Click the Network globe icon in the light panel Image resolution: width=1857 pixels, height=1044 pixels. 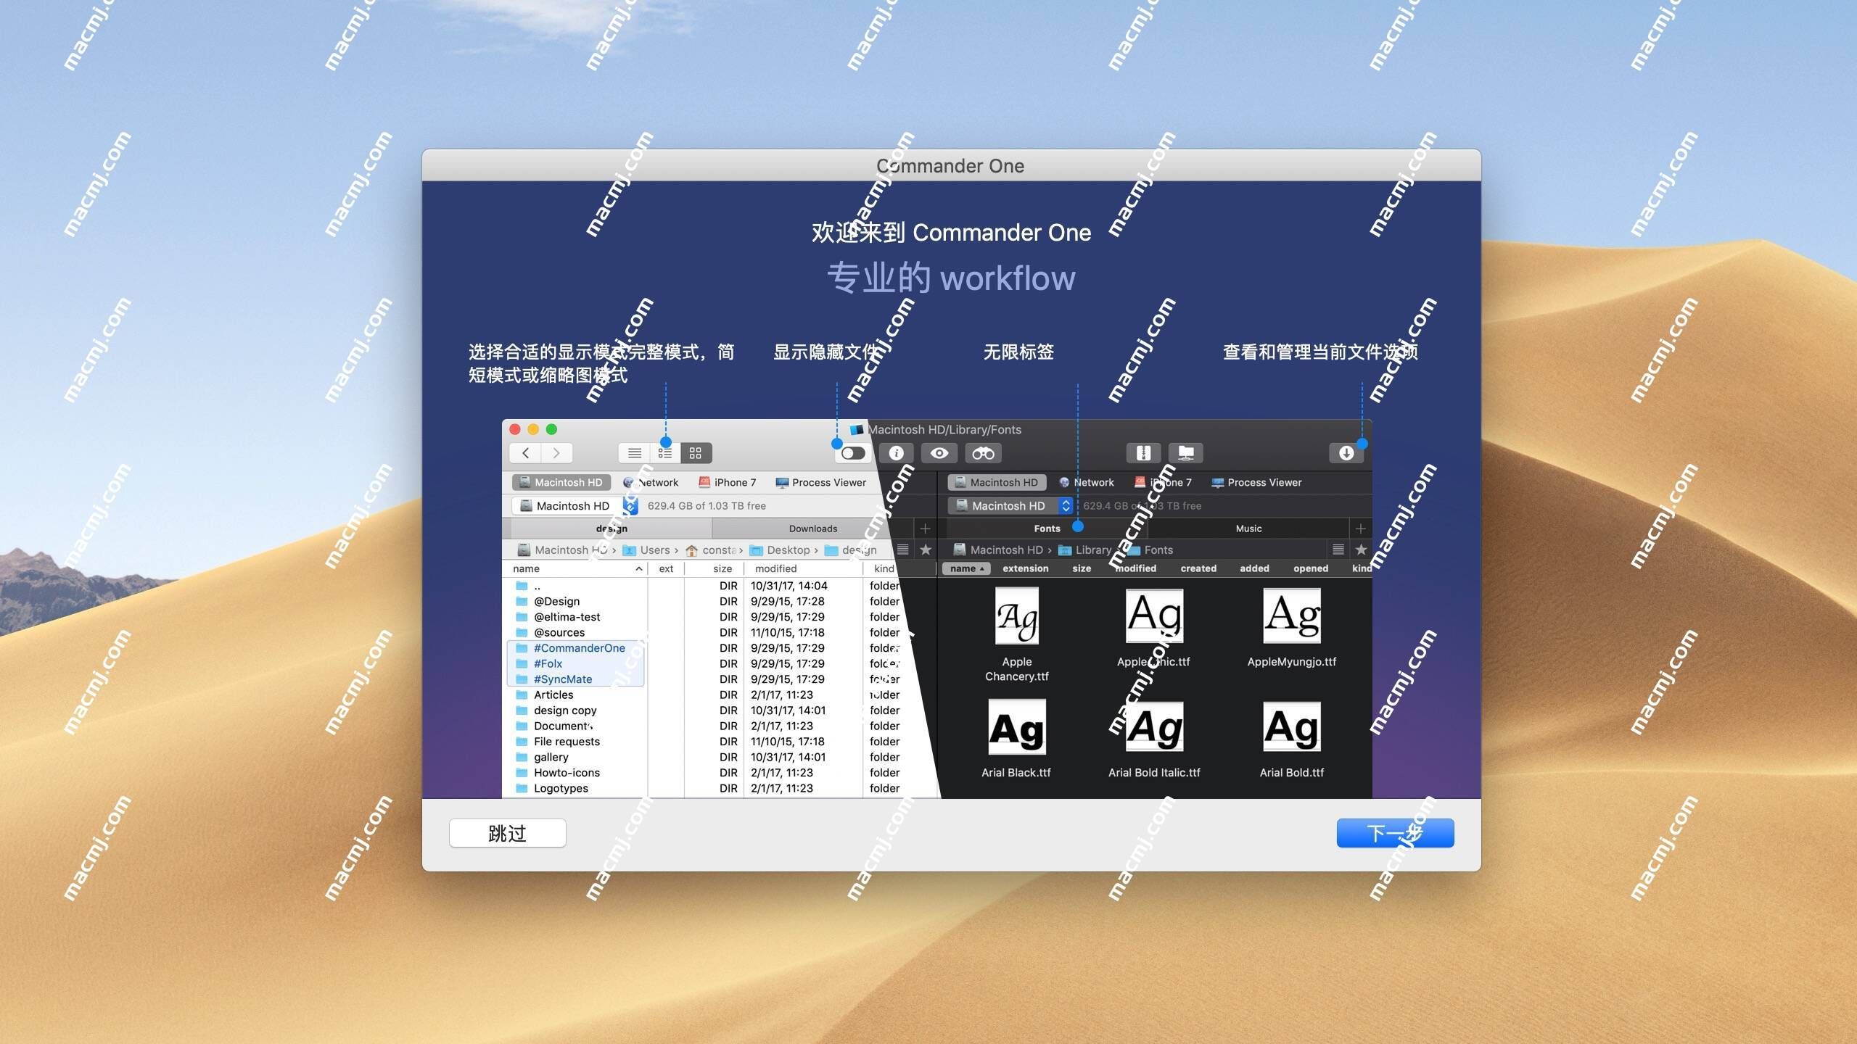(x=628, y=483)
